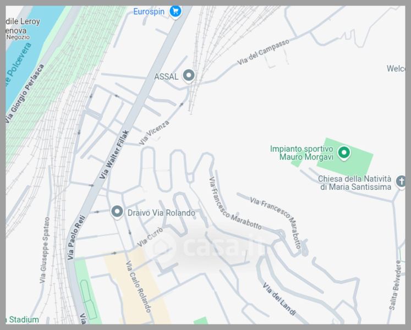Click the Chiesa della Natività church icon
411x330 pixels.
tap(401, 182)
